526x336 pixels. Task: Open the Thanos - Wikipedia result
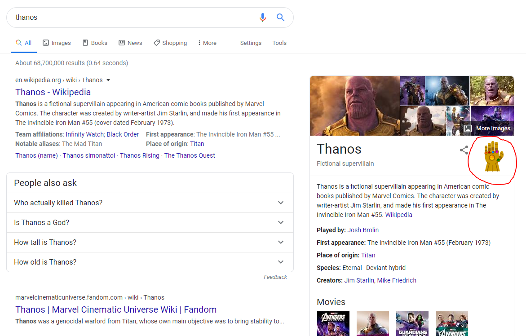coord(53,92)
